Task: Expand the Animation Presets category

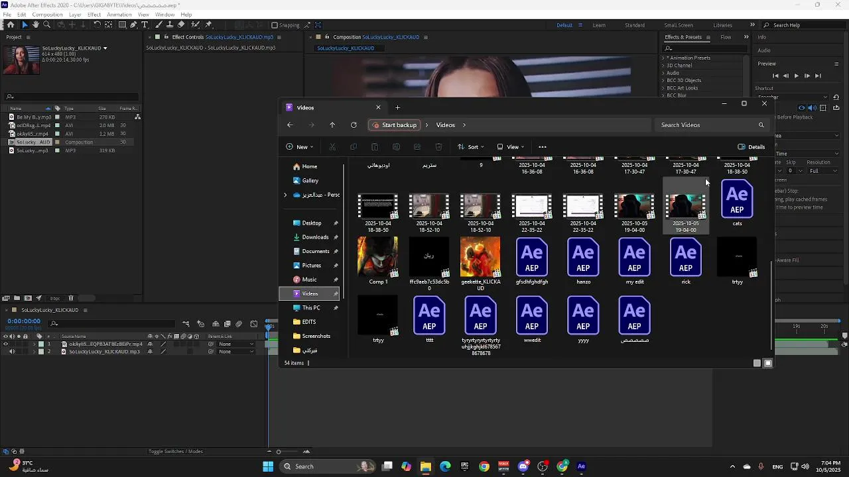Action: [x=663, y=58]
